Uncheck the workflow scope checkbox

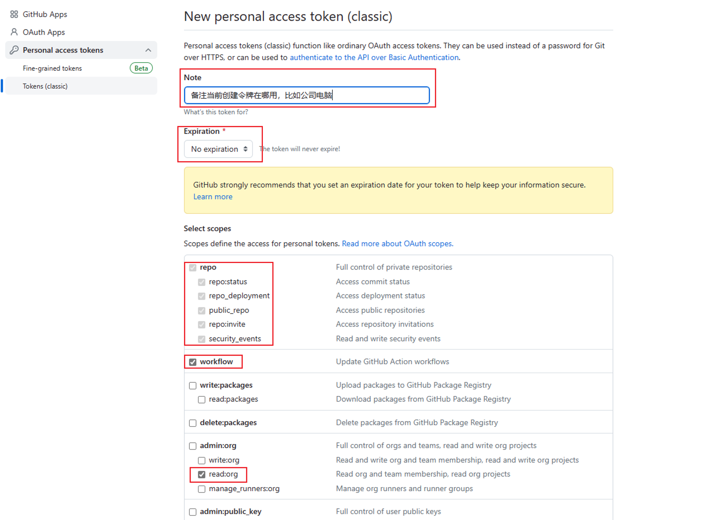click(x=193, y=362)
